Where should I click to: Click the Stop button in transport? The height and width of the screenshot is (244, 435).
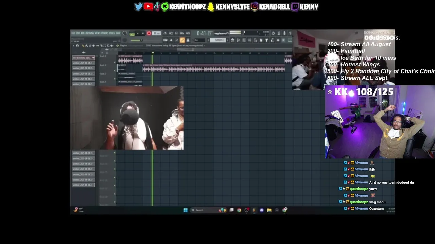pos(143,33)
